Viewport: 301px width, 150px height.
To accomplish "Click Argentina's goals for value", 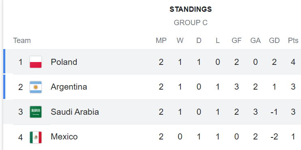I will [236, 87].
